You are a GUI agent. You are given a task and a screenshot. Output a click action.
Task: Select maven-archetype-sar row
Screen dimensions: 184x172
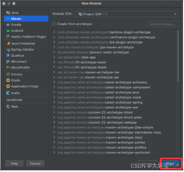(x=114, y=77)
